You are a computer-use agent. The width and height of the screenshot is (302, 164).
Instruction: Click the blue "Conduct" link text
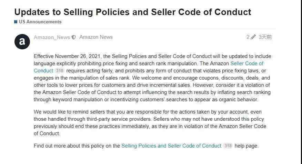43,71
